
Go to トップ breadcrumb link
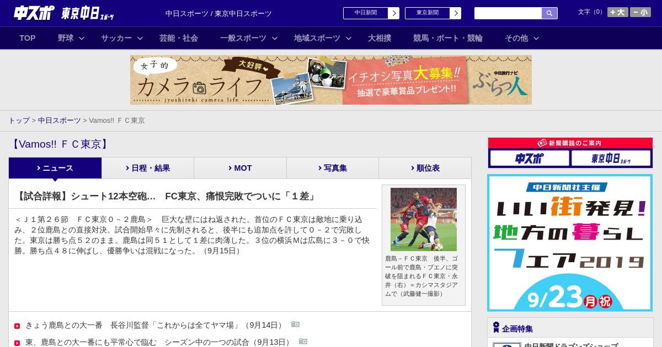coord(19,120)
